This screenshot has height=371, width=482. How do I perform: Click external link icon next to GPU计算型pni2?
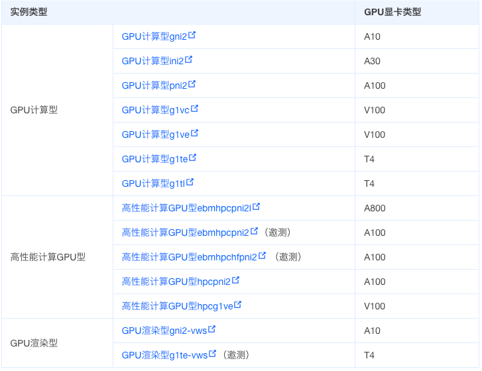tap(192, 85)
